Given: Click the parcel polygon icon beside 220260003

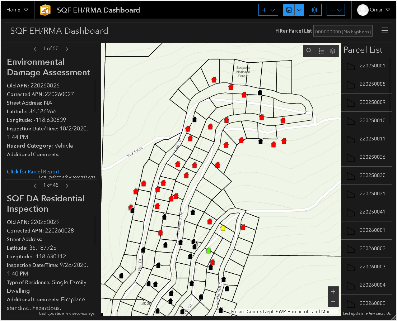Looking at the screenshot, I should [351, 267].
